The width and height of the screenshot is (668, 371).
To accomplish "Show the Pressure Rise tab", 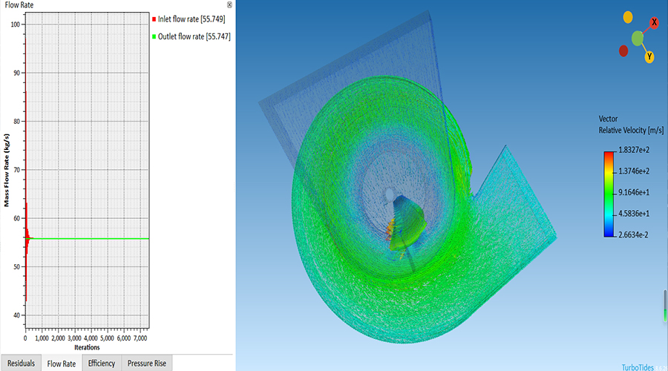I will coord(146,364).
